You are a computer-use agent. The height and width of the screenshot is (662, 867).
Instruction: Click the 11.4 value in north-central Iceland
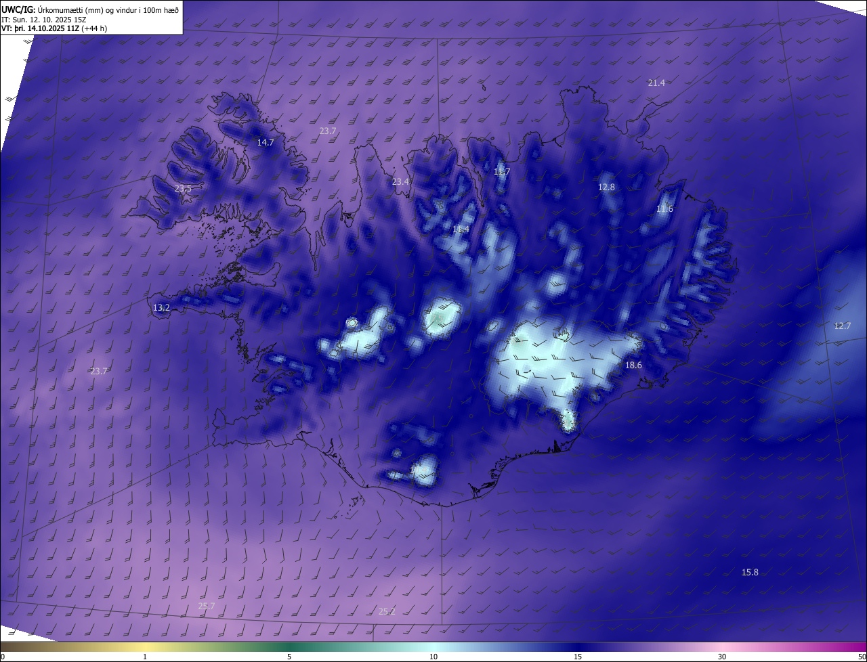coord(461,230)
